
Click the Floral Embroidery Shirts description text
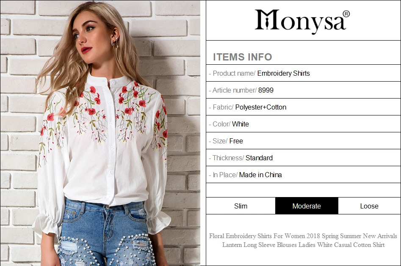click(303, 240)
